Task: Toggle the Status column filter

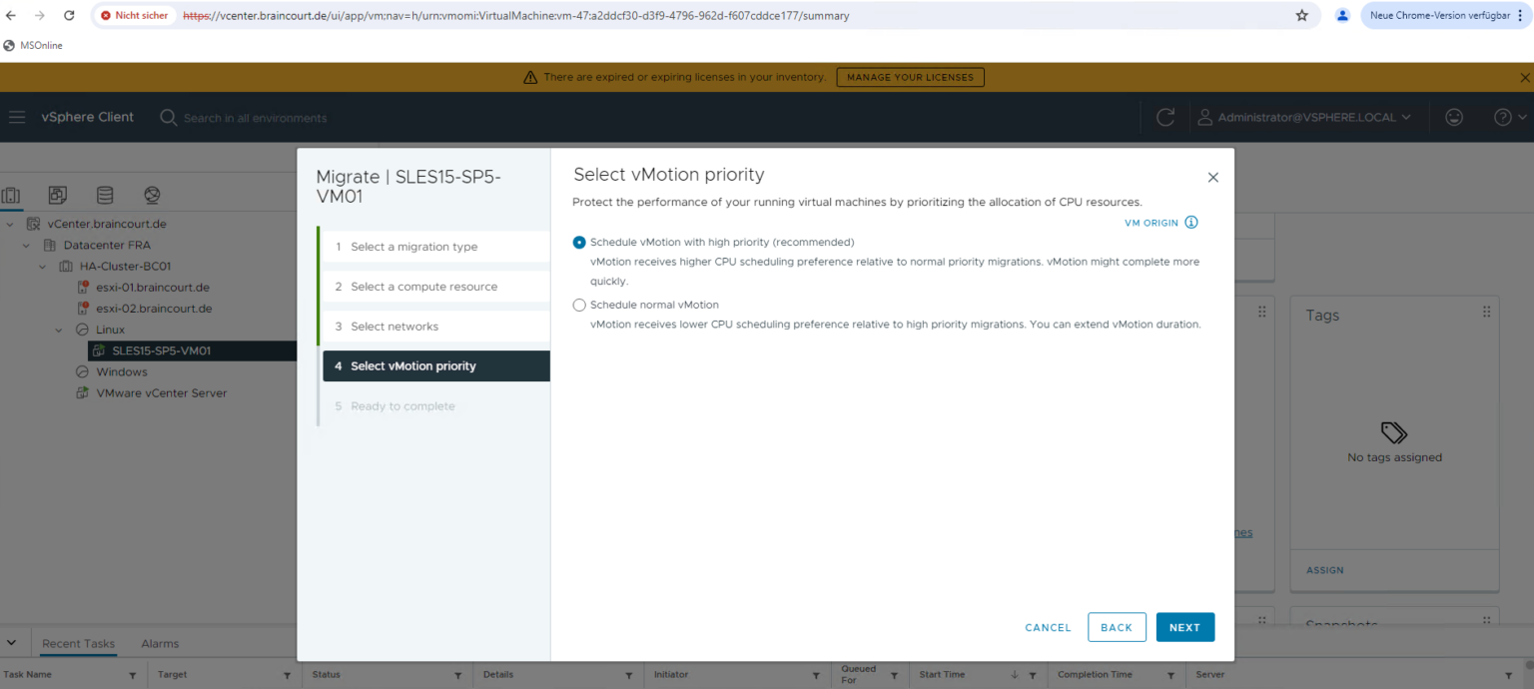Action: (x=457, y=674)
